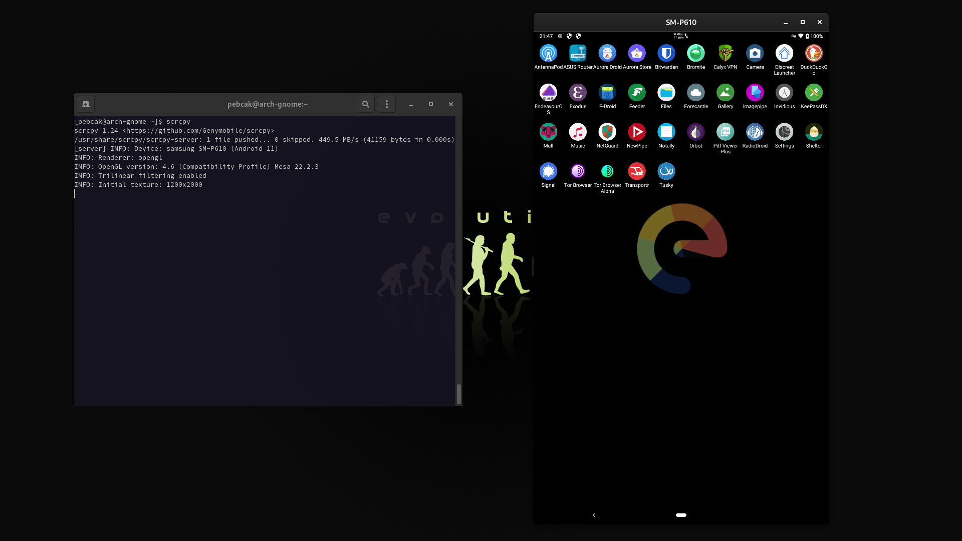
Task: Open Shelter app
Action: pos(814,132)
